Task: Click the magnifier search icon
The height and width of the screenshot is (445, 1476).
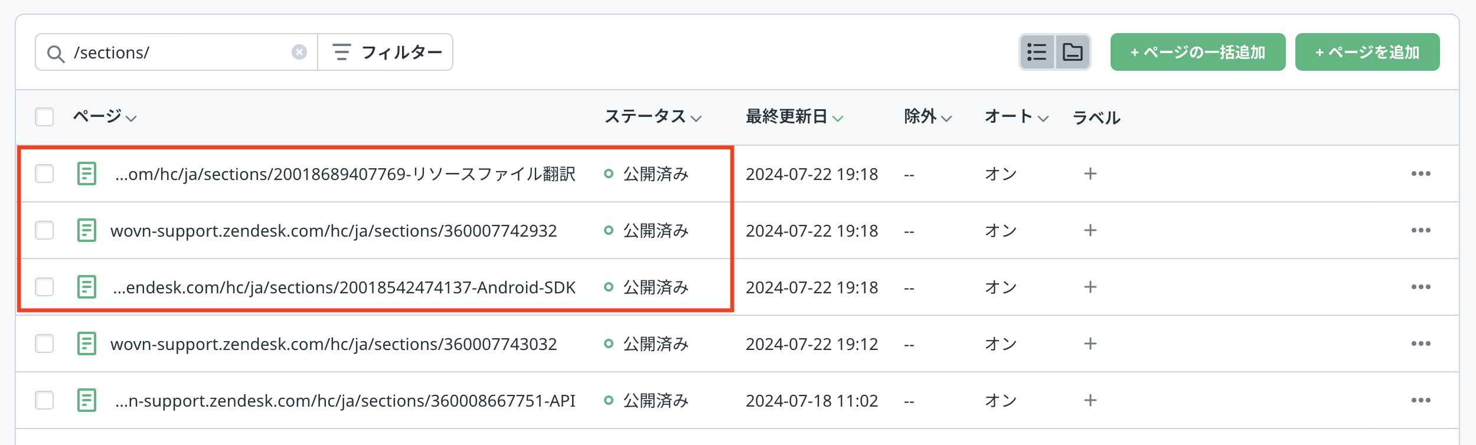Action: click(x=55, y=54)
